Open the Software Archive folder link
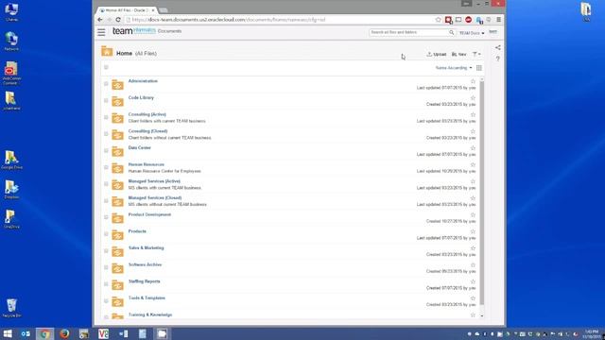The image size is (605, 340). 145,264
